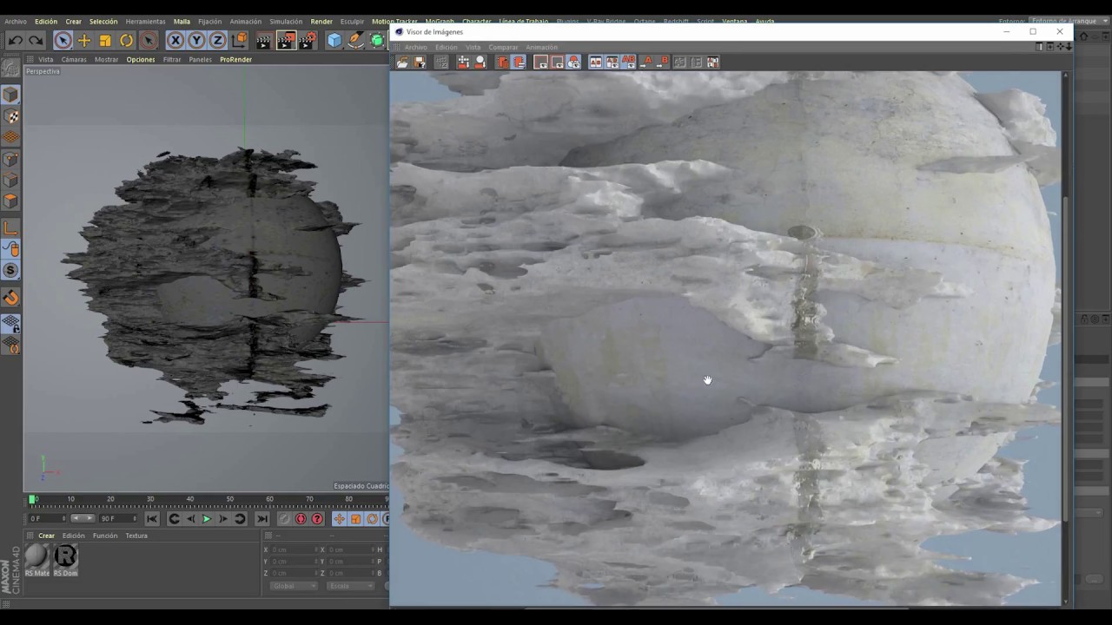Screen dimensions: 1112x625
Task: Click the 0 F start frame field
Action: [47, 518]
